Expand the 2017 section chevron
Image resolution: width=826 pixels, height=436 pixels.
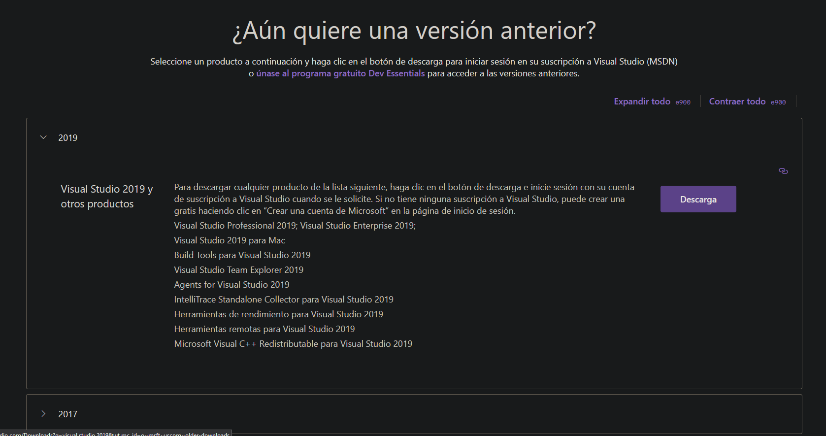click(x=43, y=414)
